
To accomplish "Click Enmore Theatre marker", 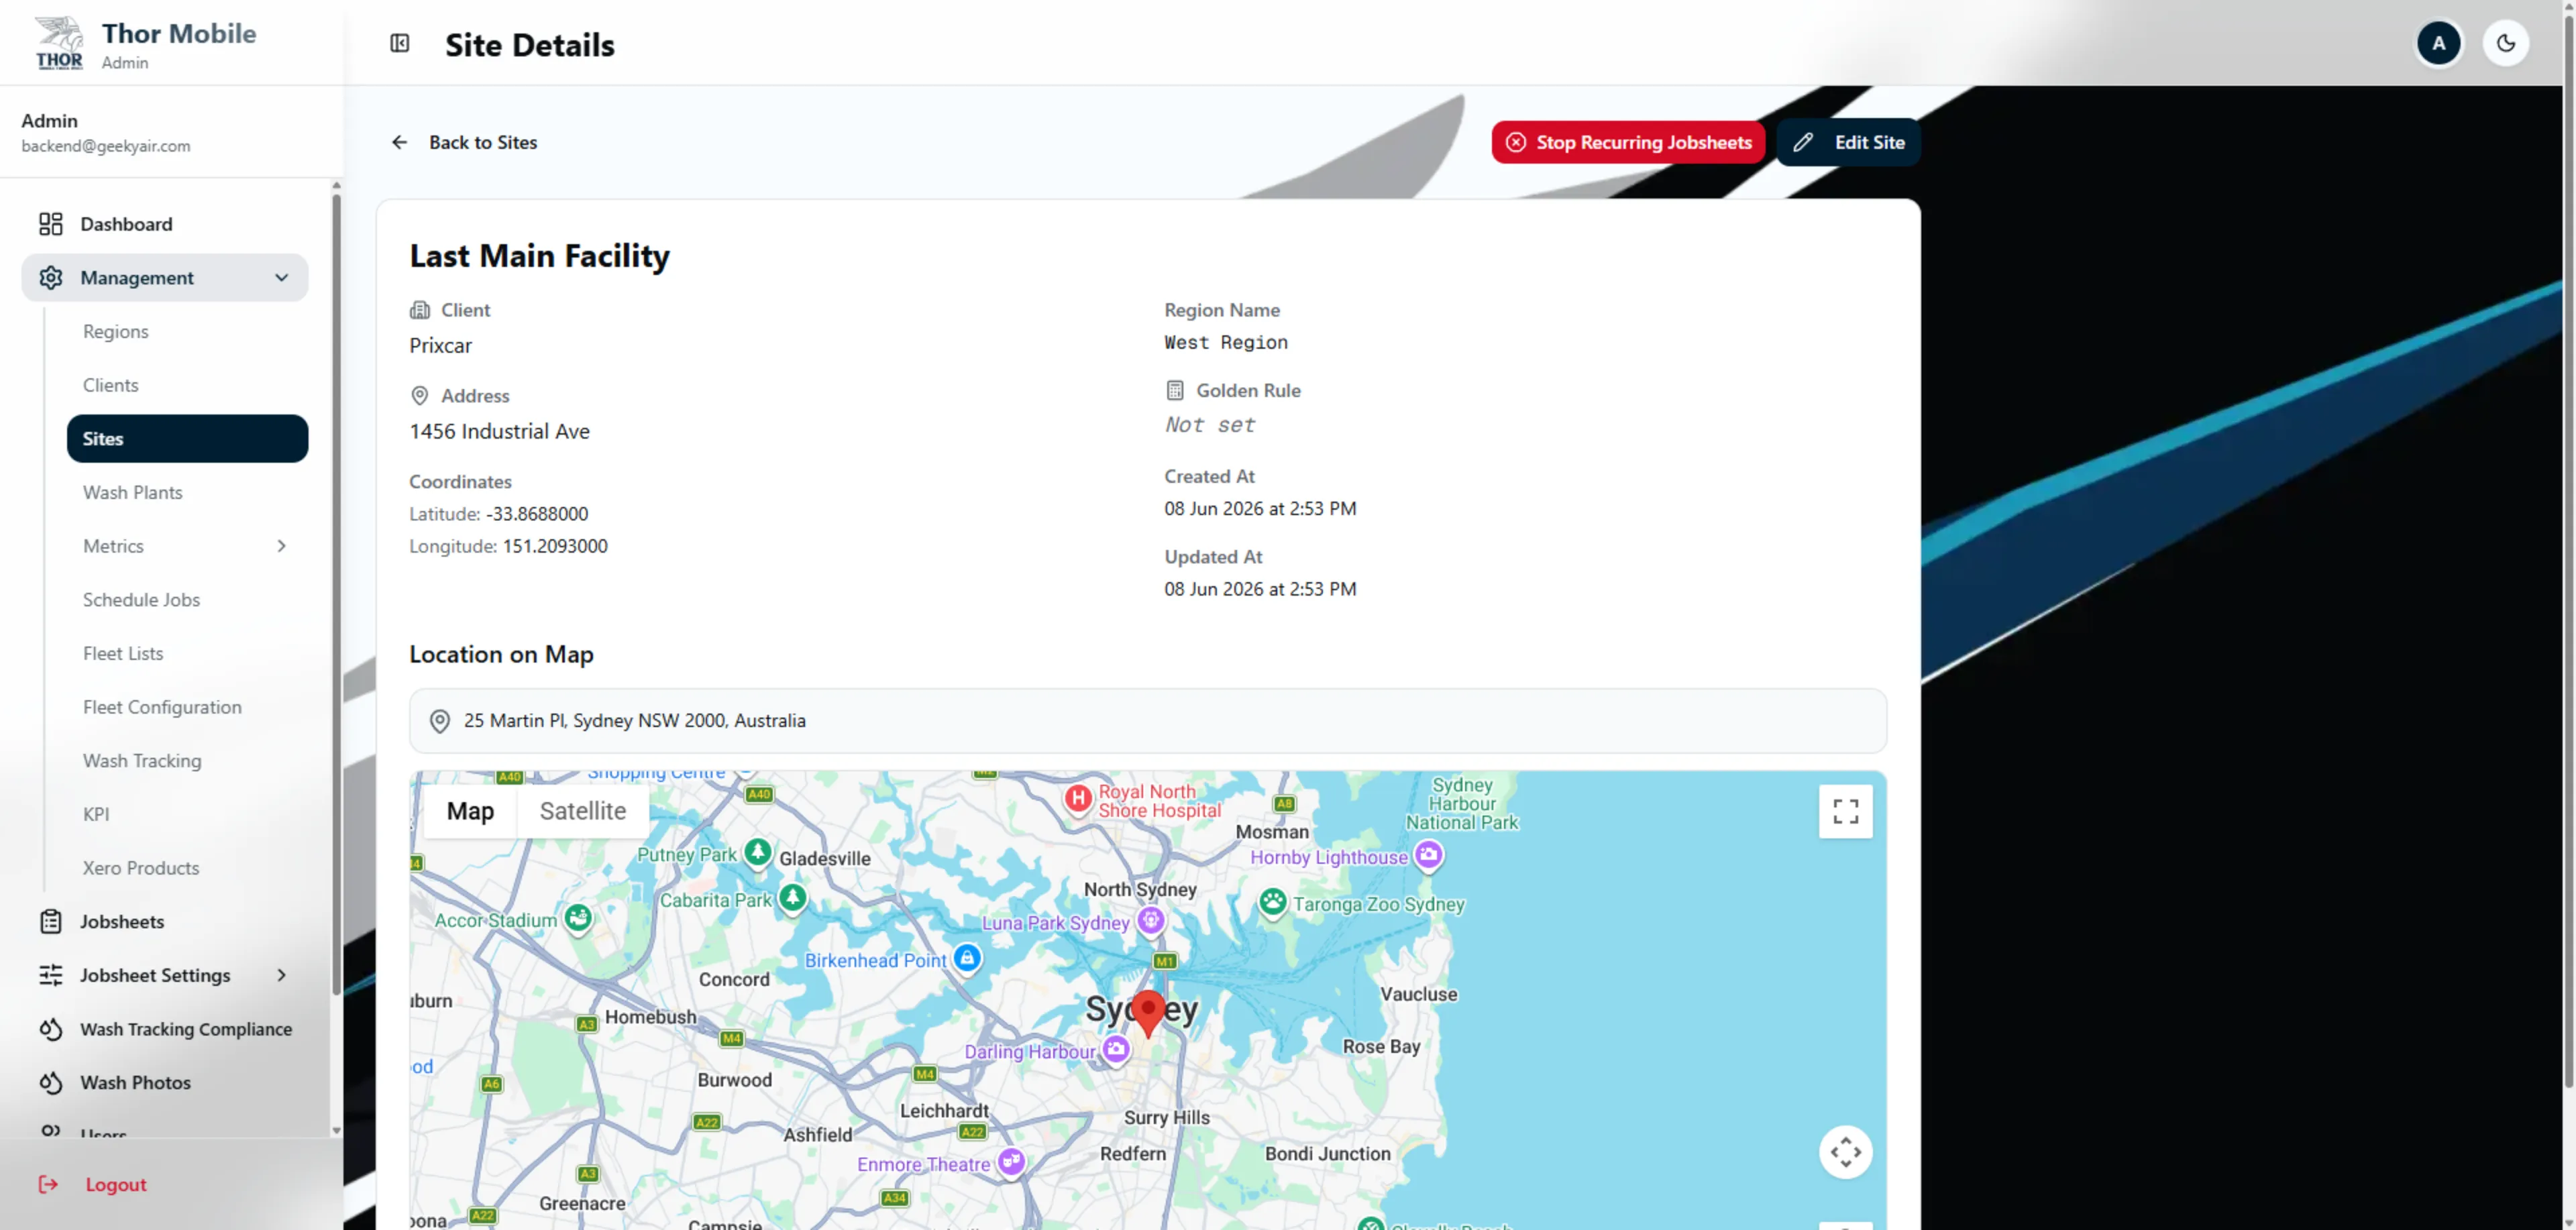I will tap(1012, 1162).
